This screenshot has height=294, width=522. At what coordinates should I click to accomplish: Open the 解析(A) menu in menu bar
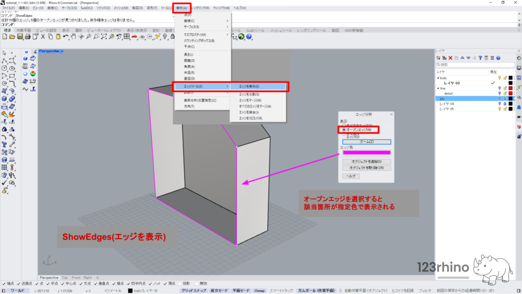(x=182, y=8)
